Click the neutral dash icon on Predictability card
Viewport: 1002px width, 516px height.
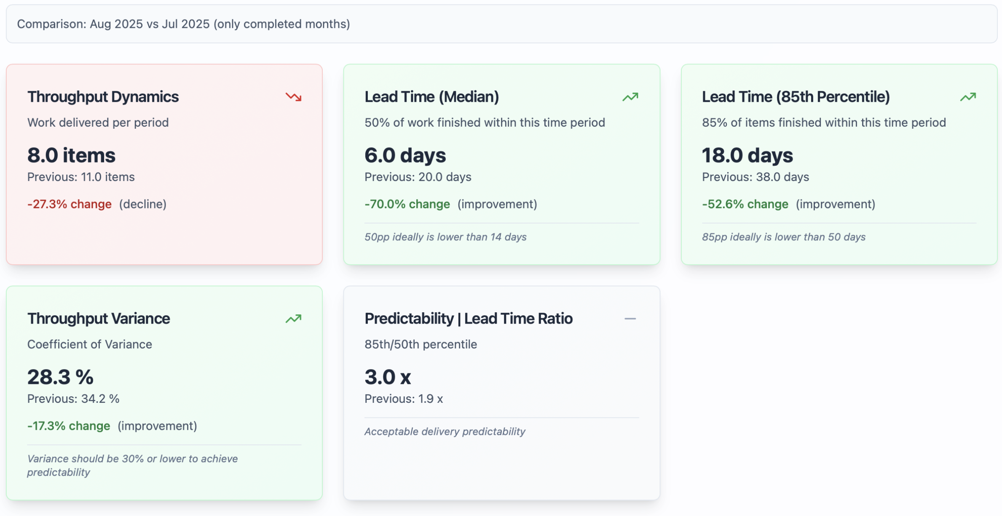pyautogui.click(x=630, y=319)
